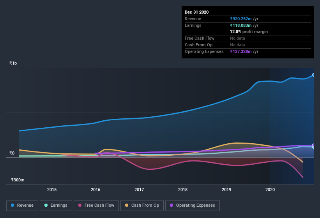
Task: Click the teal Earnings legend dot
Action: pyautogui.click(x=46, y=205)
